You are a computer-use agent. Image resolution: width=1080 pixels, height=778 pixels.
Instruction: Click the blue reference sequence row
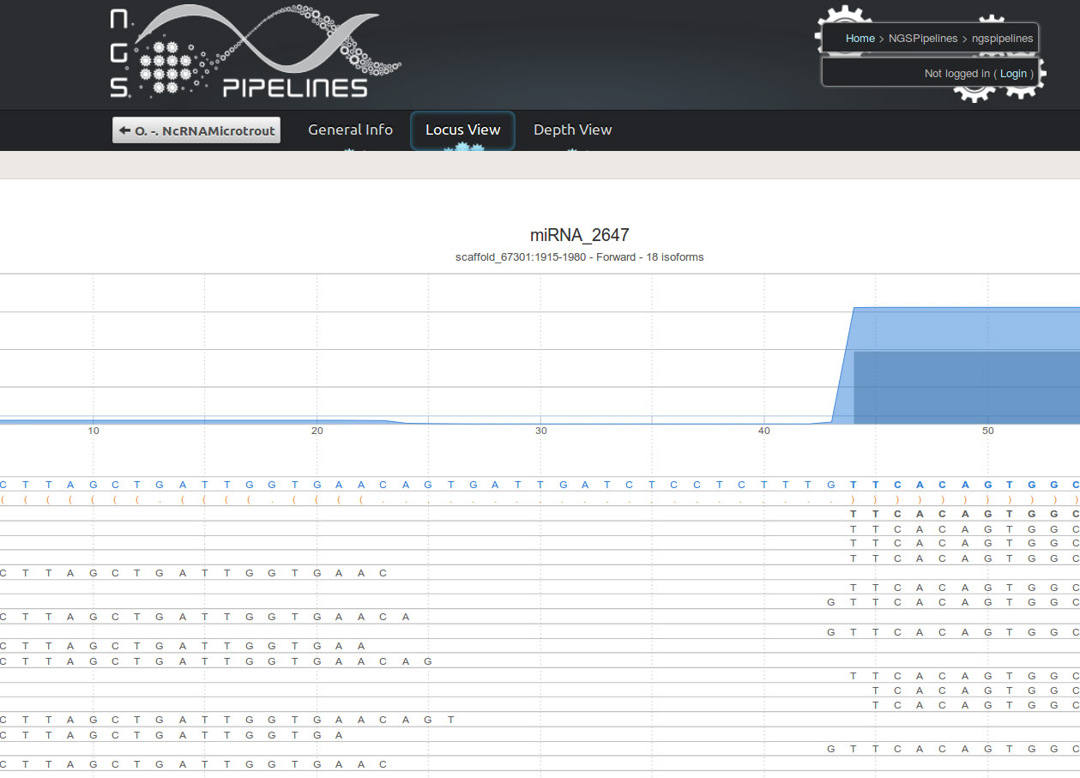click(540, 485)
